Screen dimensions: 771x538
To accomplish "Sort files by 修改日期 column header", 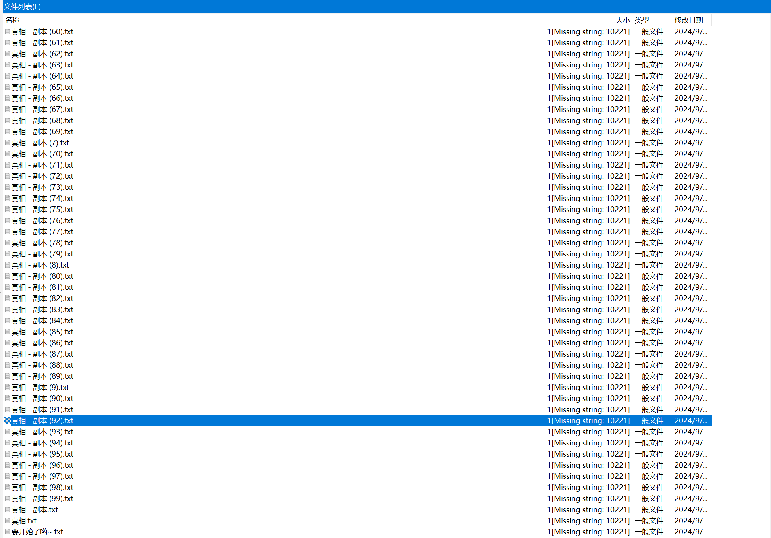I will (688, 20).
